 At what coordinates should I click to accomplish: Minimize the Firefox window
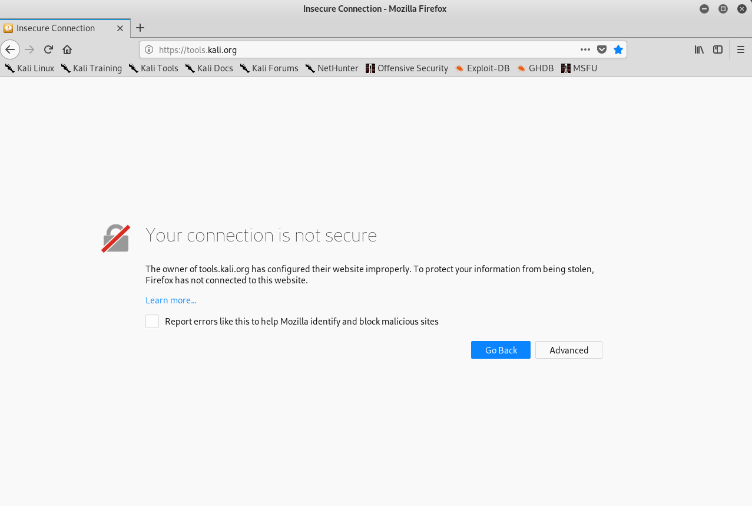pos(704,9)
